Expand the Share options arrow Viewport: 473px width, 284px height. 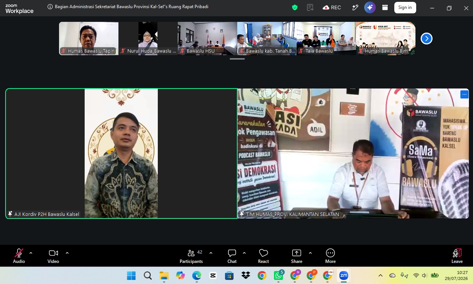pos(310,253)
